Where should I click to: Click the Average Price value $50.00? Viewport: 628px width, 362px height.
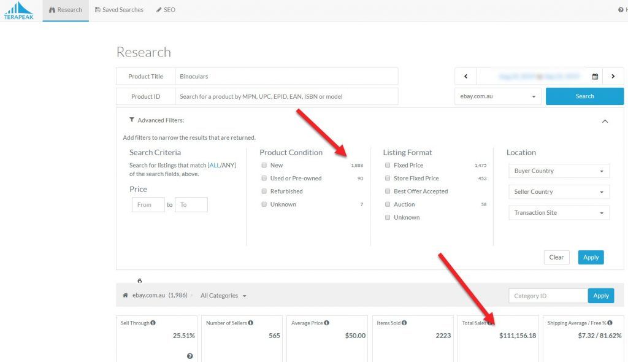(355, 336)
